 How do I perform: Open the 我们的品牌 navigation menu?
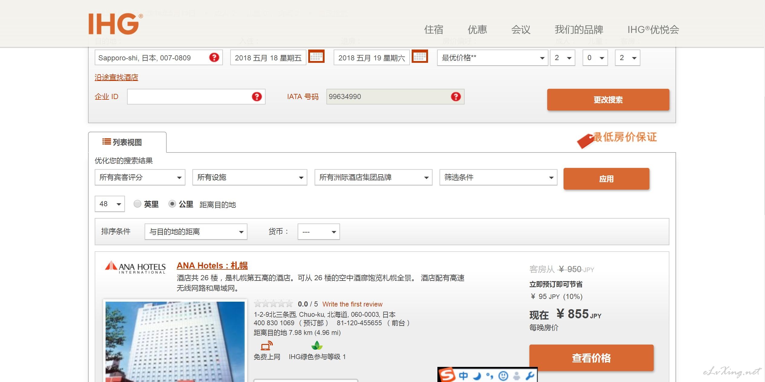tap(579, 30)
